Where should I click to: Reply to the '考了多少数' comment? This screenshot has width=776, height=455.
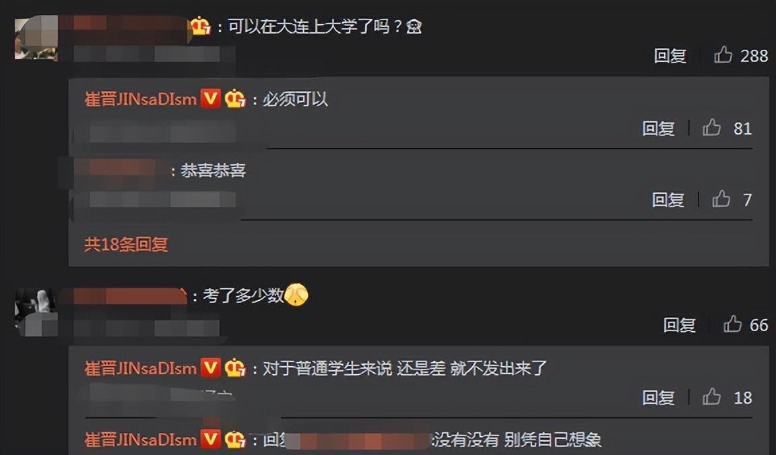coord(679,325)
